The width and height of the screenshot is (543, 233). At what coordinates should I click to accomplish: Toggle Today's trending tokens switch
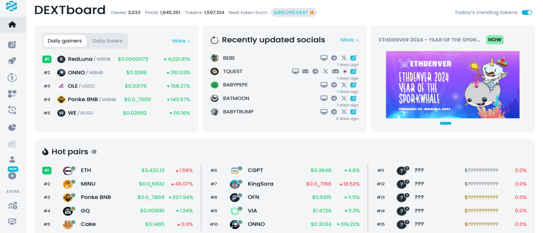click(526, 12)
